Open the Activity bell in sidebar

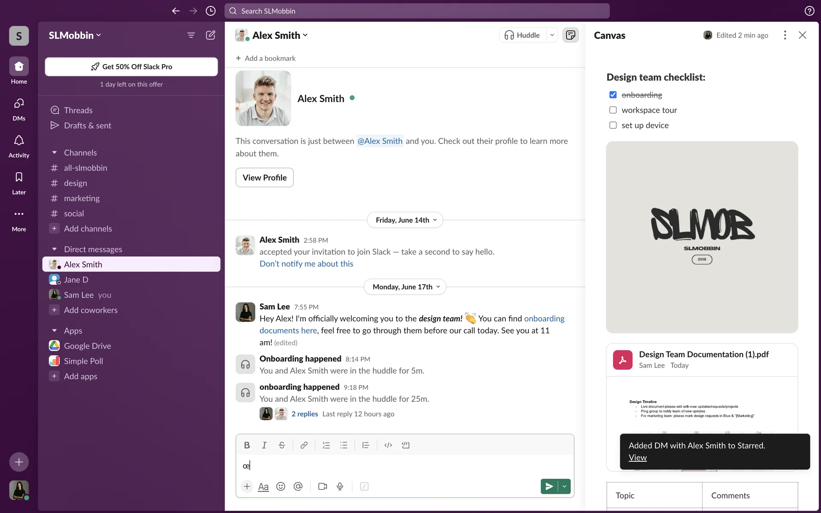pos(19,145)
